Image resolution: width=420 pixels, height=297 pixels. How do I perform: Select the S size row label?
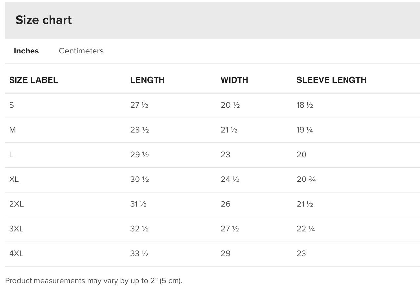tap(11, 105)
